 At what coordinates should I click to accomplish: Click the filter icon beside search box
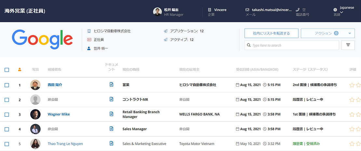click(348, 45)
